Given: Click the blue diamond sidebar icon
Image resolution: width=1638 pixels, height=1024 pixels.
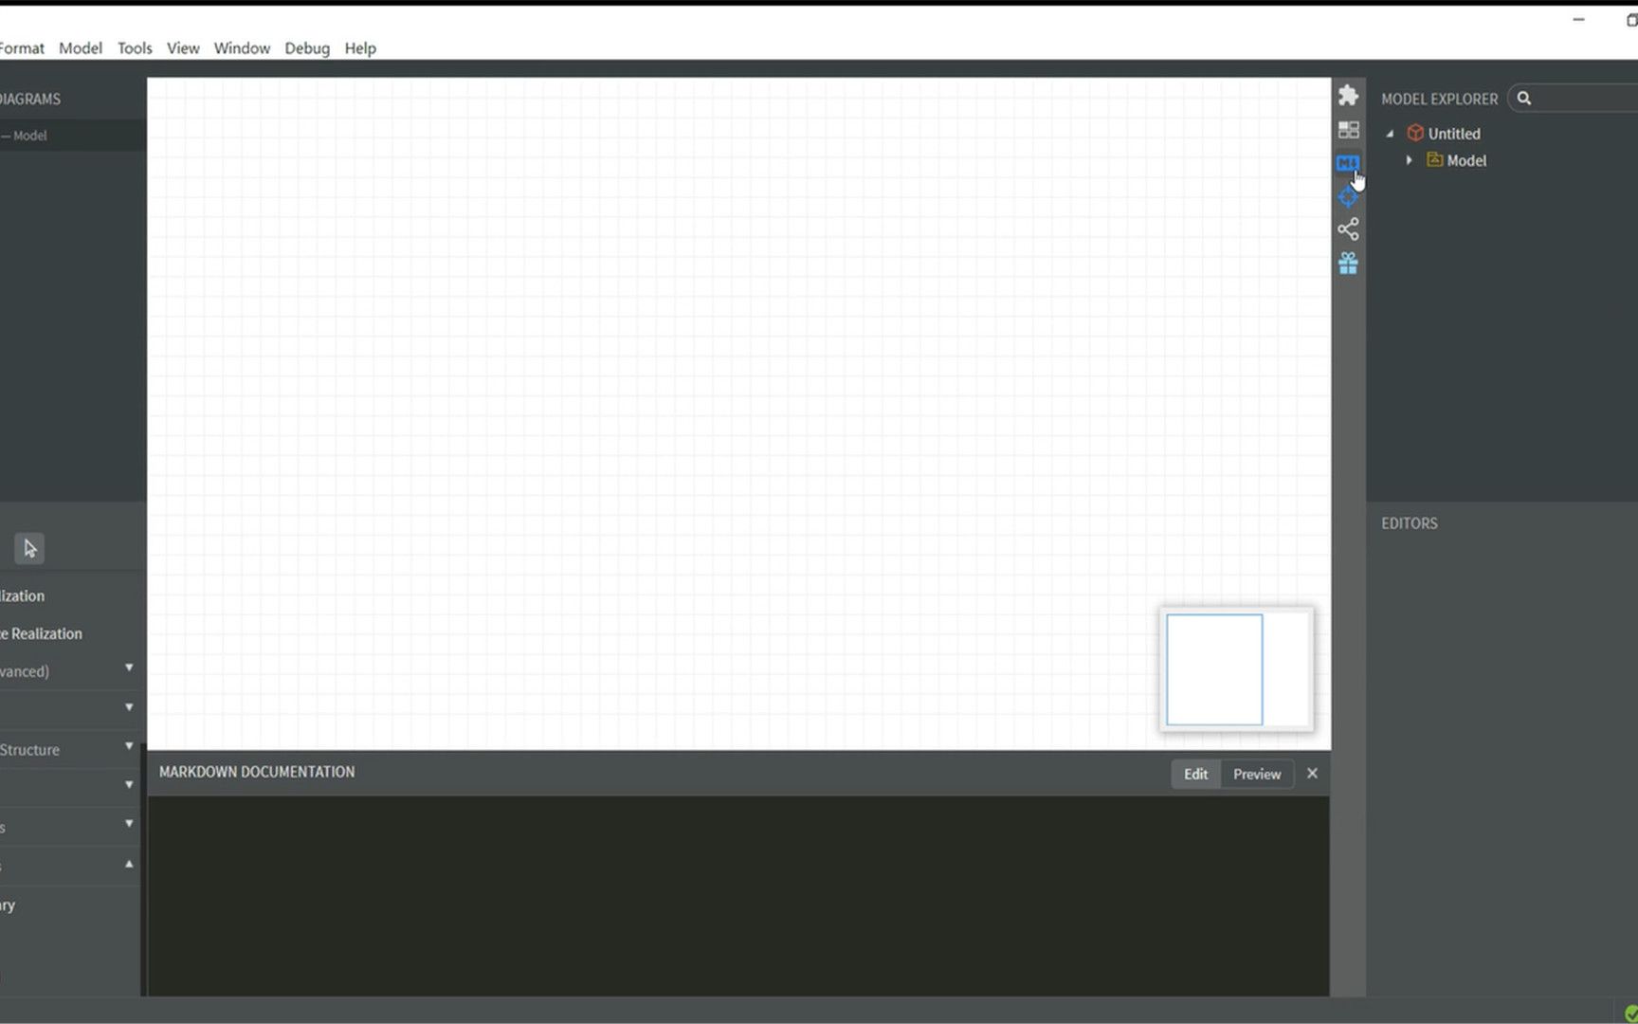Looking at the screenshot, I should (1349, 196).
